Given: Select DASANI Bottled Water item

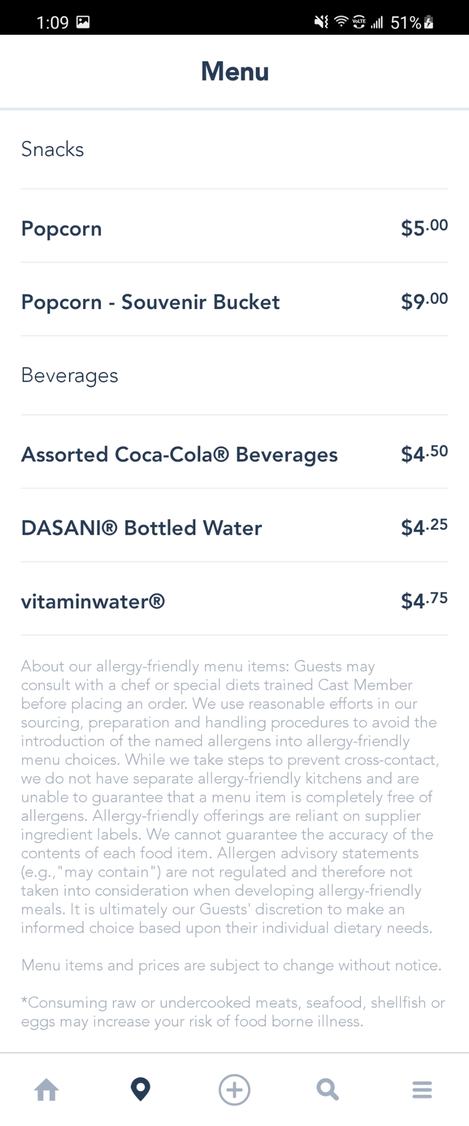Looking at the screenshot, I should (x=141, y=528).
